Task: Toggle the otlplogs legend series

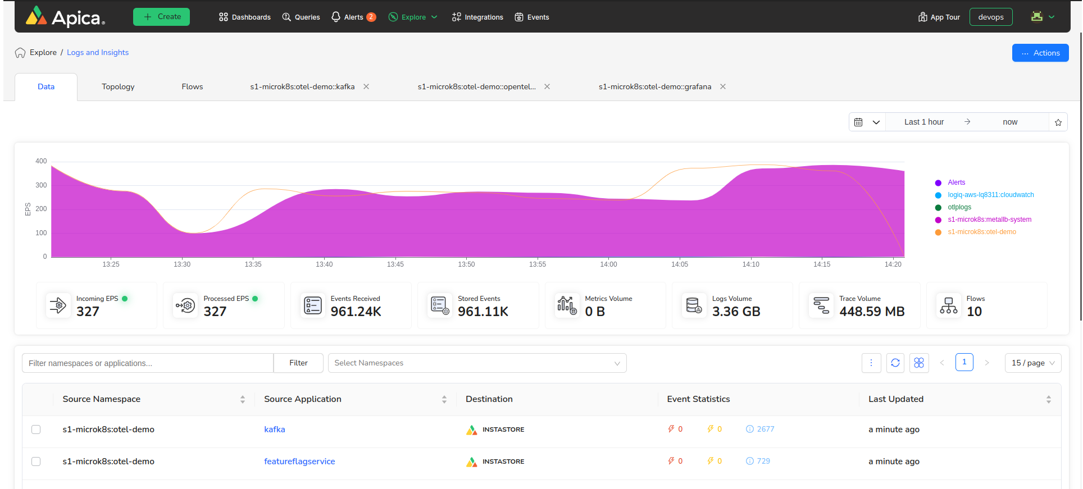Action: [959, 207]
